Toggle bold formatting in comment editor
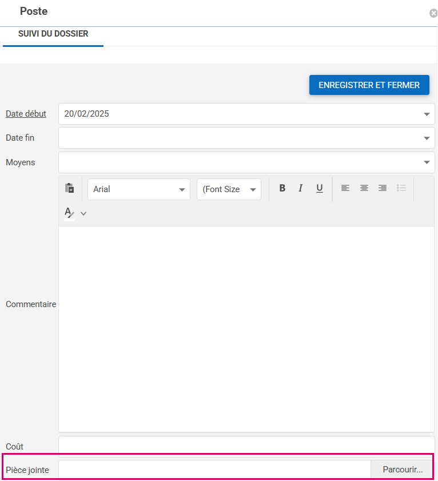Screen dimensions: 438x481 pos(282,188)
